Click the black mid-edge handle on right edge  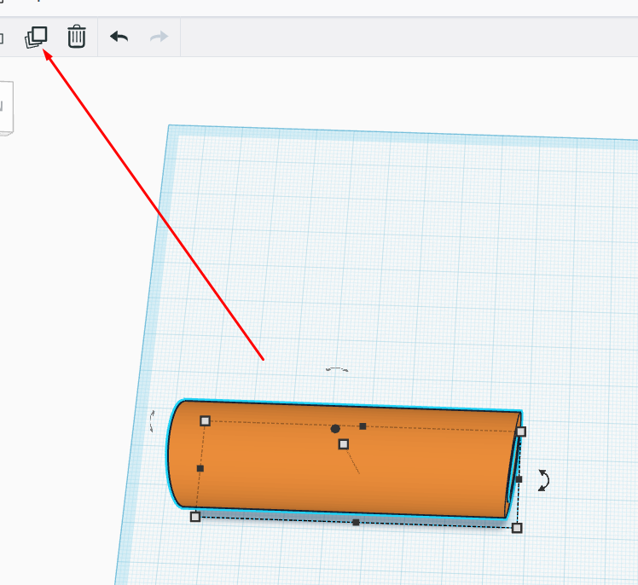519,479
